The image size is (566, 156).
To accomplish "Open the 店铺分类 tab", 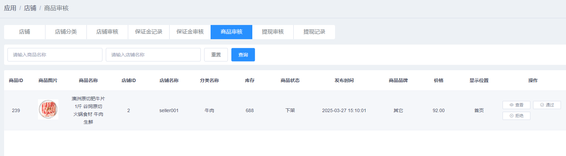I will point(66,32).
